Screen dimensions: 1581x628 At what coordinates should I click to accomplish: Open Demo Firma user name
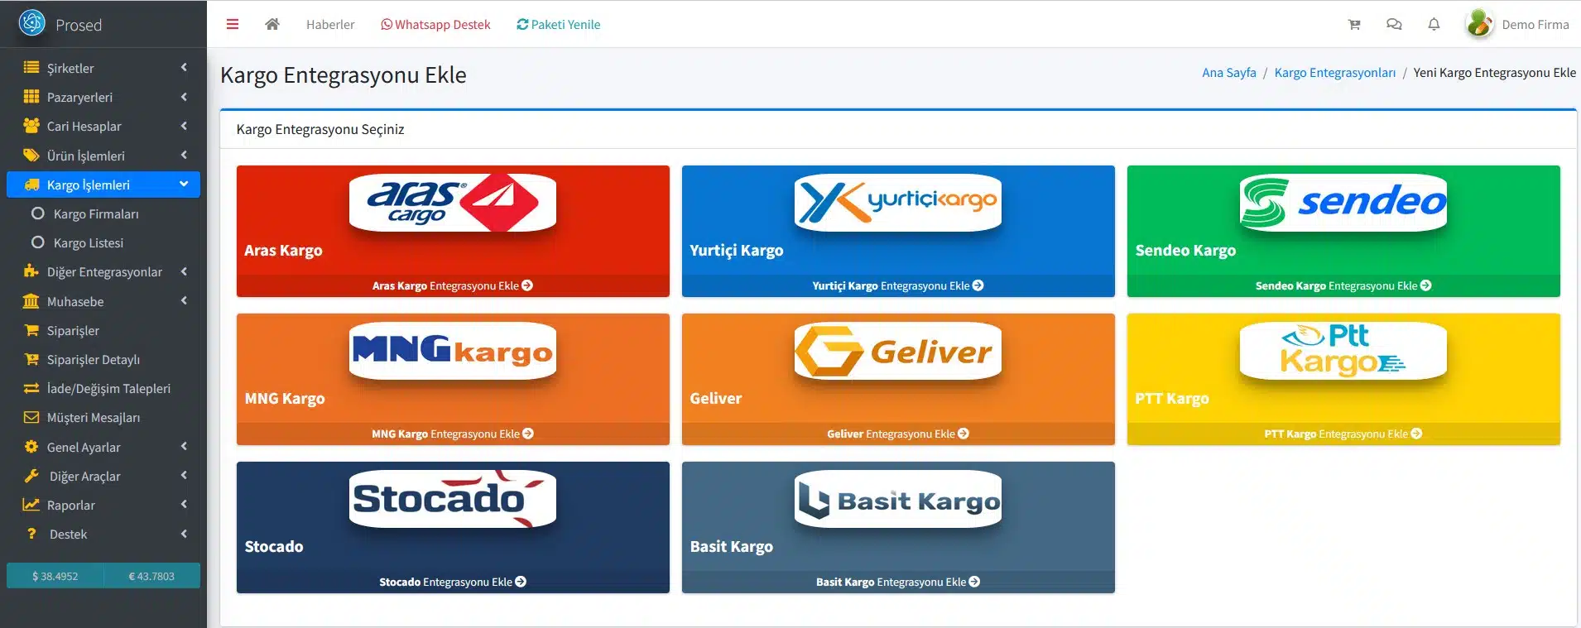pyautogui.click(x=1535, y=25)
